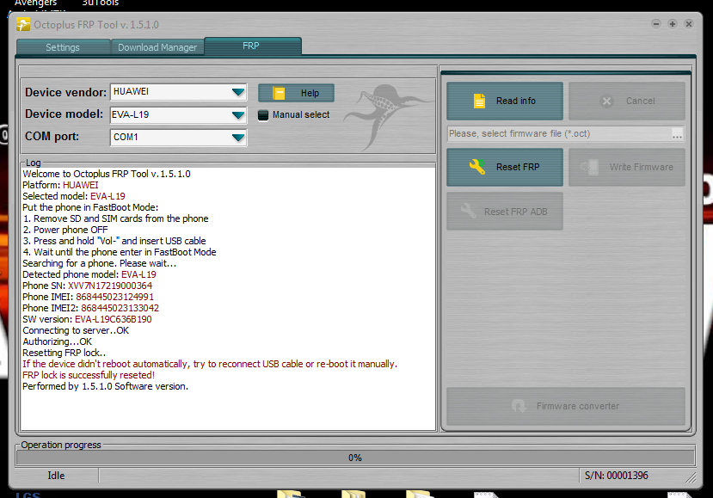Minimize the Octoplus FRP Tool window
713x498 pixels.
click(x=655, y=23)
